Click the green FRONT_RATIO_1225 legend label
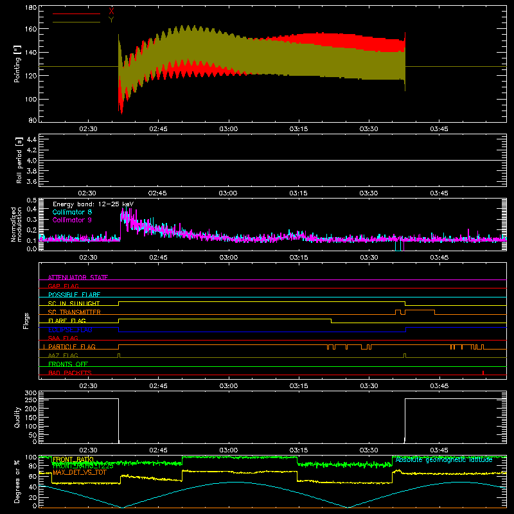Screen dimensions: 514x514 (83, 465)
